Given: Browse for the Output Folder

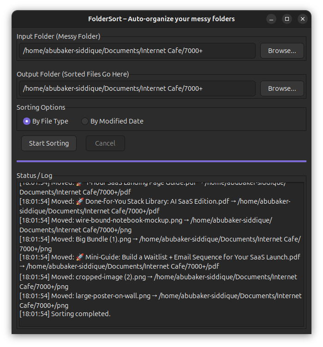Looking at the screenshot, I should pos(282,88).
